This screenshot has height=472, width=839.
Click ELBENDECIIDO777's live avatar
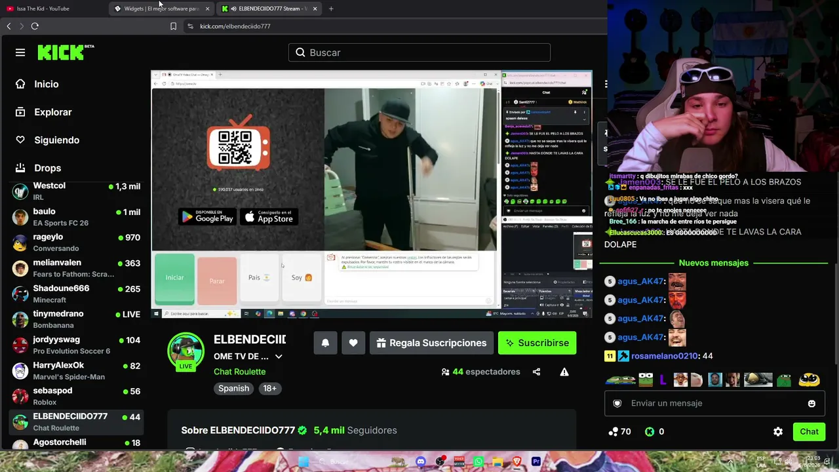click(x=186, y=351)
